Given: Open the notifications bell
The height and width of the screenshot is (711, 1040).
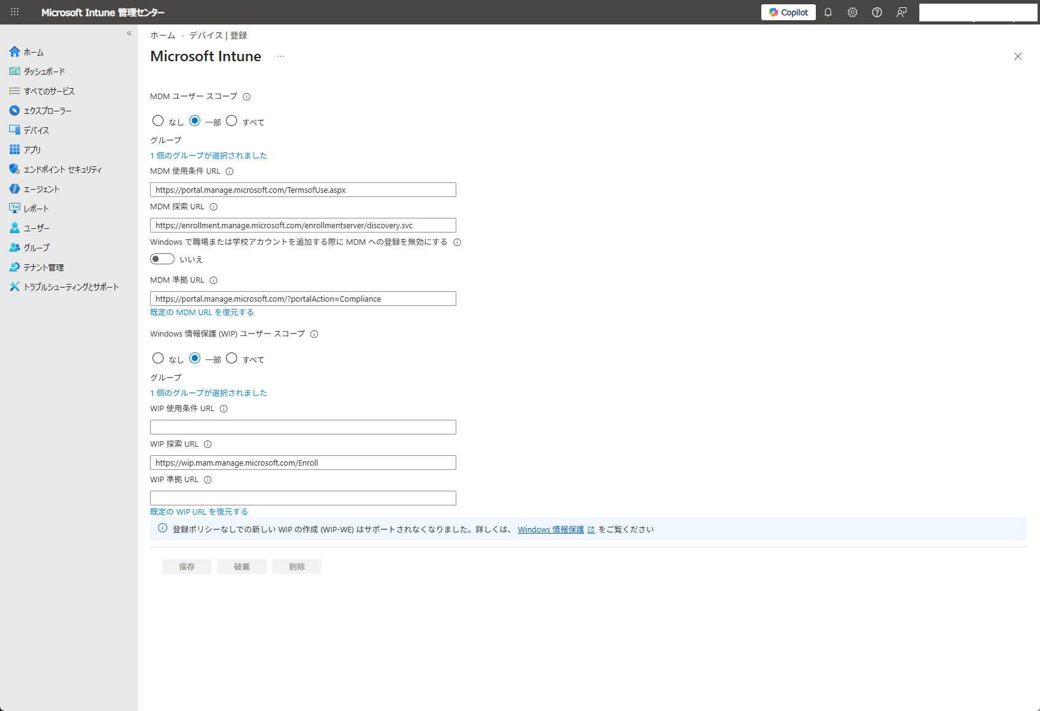Looking at the screenshot, I should point(828,12).
